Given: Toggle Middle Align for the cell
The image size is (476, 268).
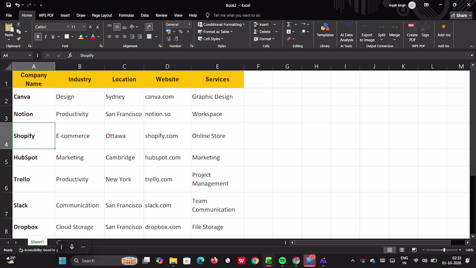Looking at the screenshot, I should point(117,27).
